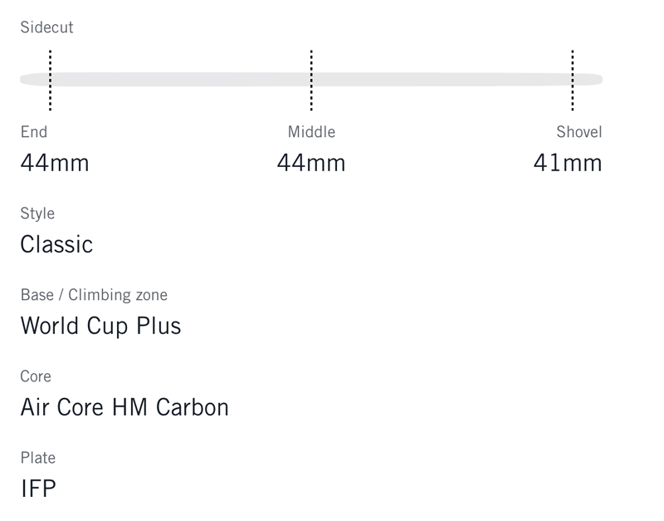The width and height of the screenshot is (664, 521).
Task: Select the Shovel label text
Action: coord(579,132)
